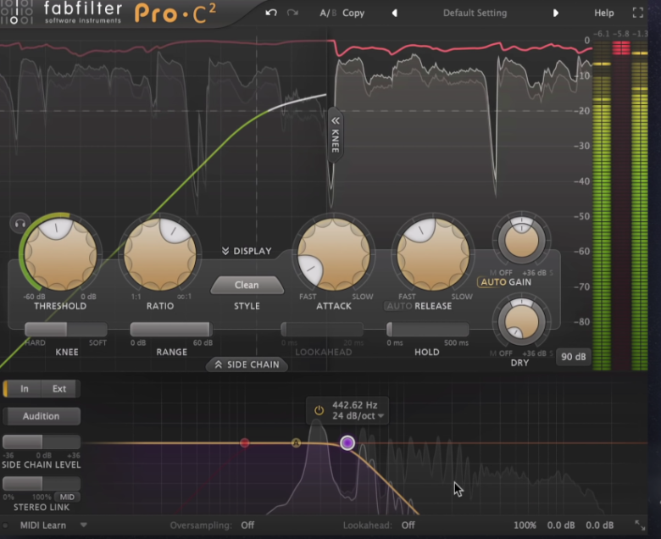
Task: Click the Stereo Link slider
Action: pos(42,483)
